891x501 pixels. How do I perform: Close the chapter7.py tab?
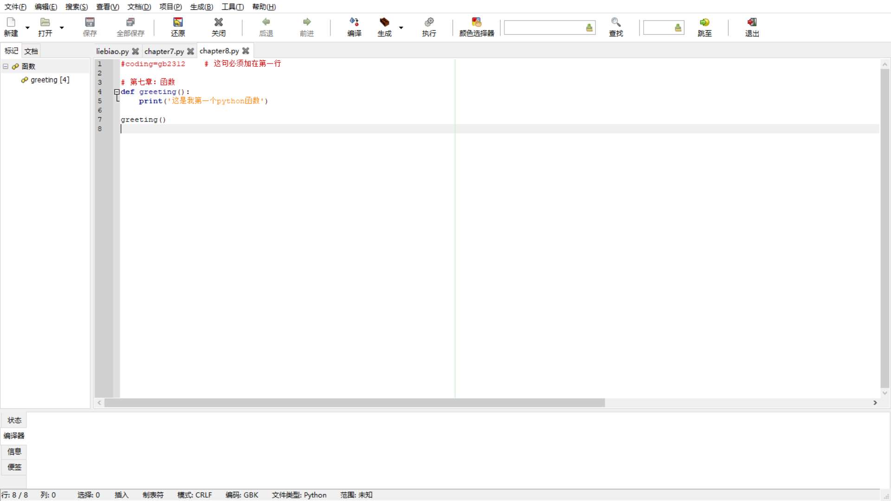pos(191,51)
